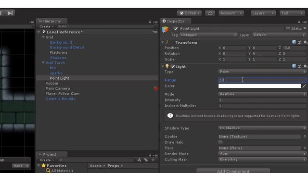Toggle the Light component enabled checkbox
Screen dimensions: 308x173
[x=173, y=66]
